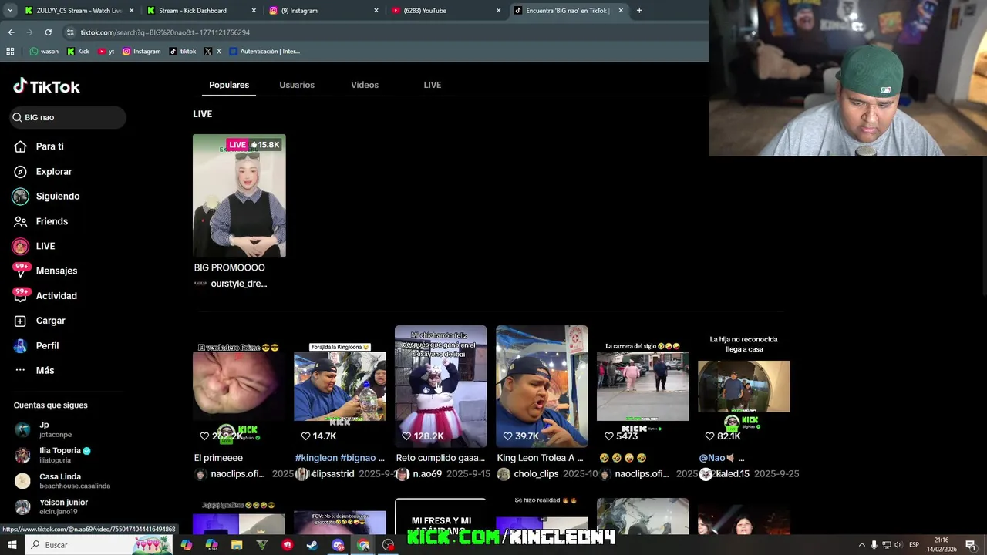987x555 pixels.
Task: Open the Autenticación bookmark
Action: (264, 52)
